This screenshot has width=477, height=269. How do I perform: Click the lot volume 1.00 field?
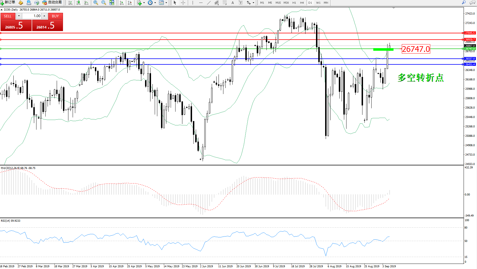32,16
